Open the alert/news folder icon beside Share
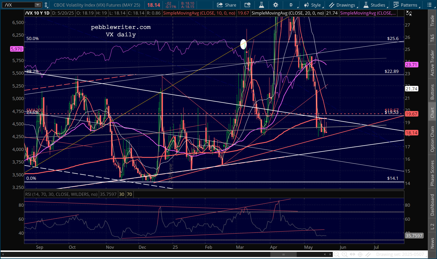Viewport: 437px width, 259px height. 247,5
